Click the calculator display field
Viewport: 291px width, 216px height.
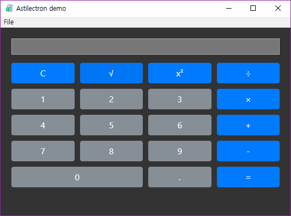click(145, 47)
